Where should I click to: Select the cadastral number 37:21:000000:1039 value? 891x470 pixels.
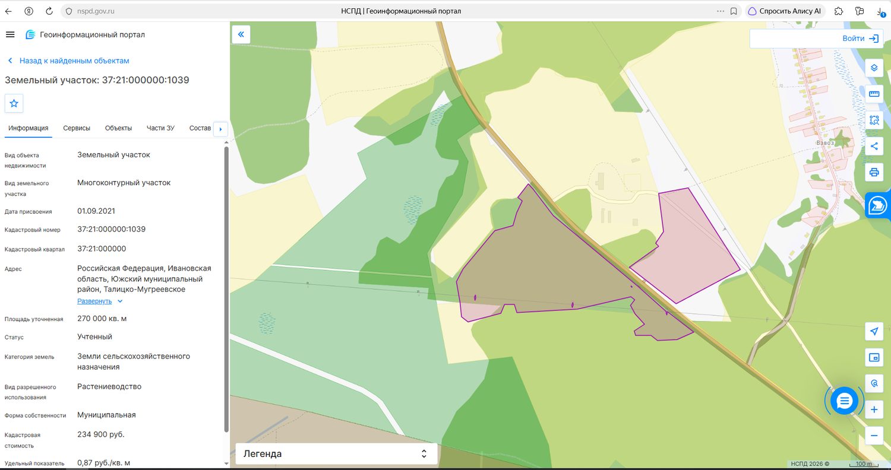click(x=111, y=229)
